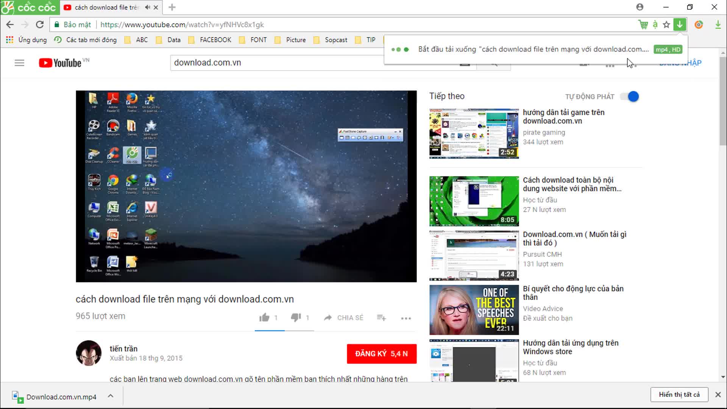Open 'Download.com.vn ( Muốn tải gì thì tải đó )' title
This screenshot has height=409, width=727.
click(574, 239)
